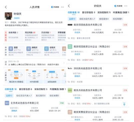The image size is (134, 122).
Task: Tap the scroll-to-top arrow icon
Action: [x=124, y=104]
